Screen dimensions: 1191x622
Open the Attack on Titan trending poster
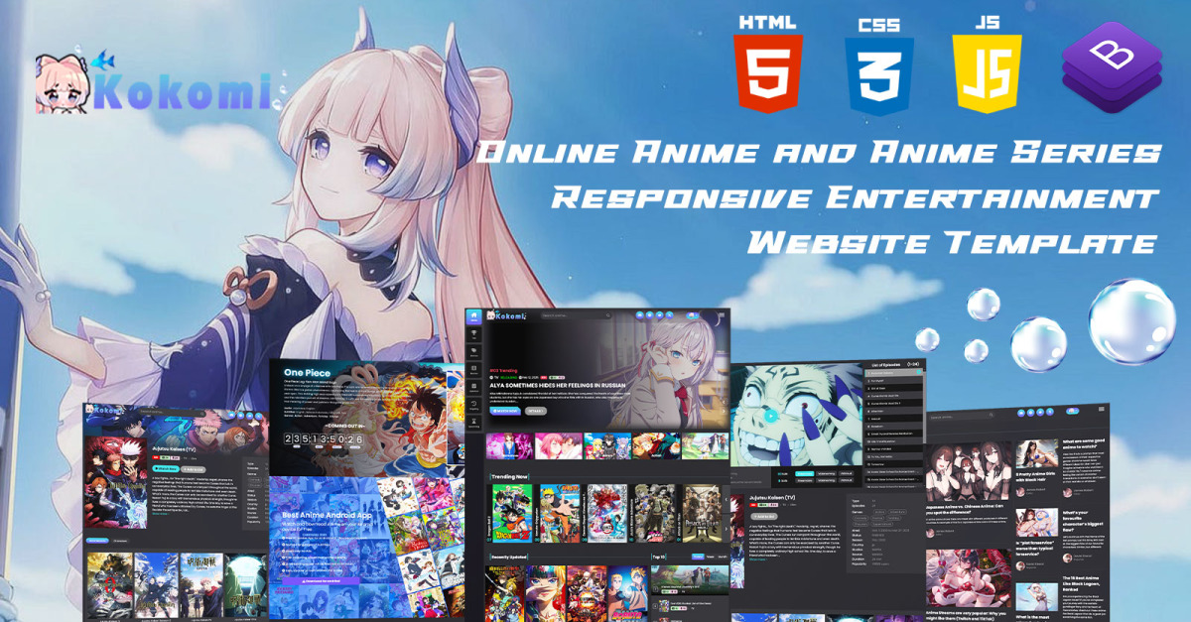pyautogui.click(x=702, y=514)
